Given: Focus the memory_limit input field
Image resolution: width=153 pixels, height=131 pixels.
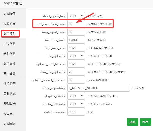Looking at the screenshot, I should (76, 40).
